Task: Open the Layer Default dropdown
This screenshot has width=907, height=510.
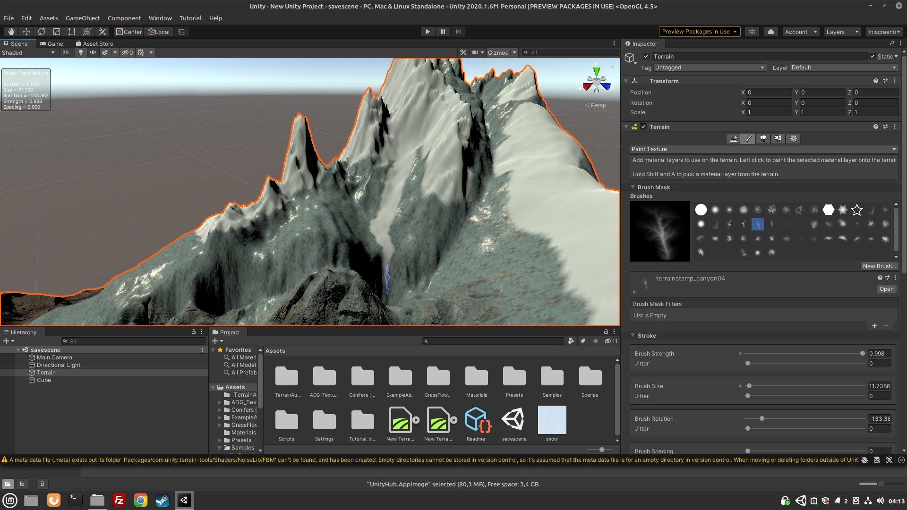Action: click(x=844, y=68)
